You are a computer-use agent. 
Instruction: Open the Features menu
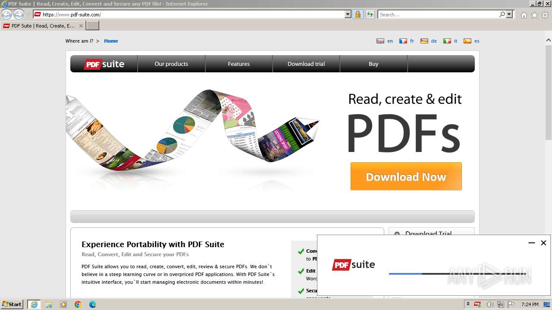tap(239, 64)
